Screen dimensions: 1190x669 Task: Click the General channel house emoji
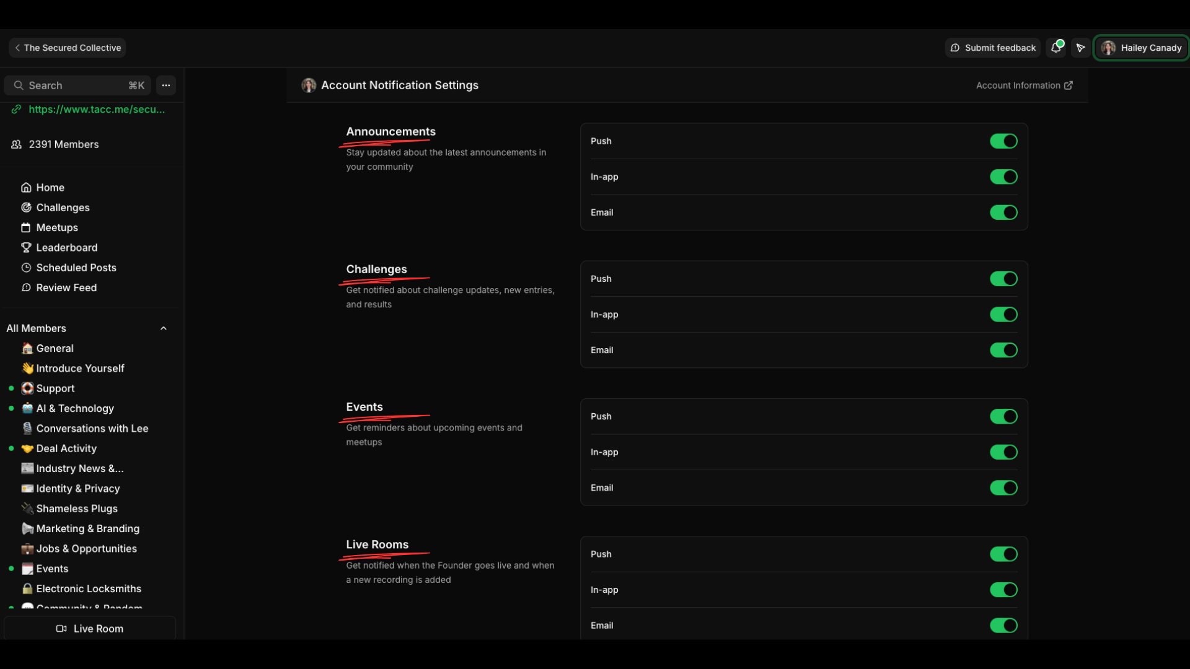[27, 348]
